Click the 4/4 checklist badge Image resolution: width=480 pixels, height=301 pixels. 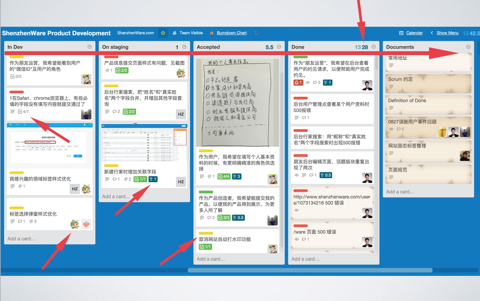[x=224, y=177]
